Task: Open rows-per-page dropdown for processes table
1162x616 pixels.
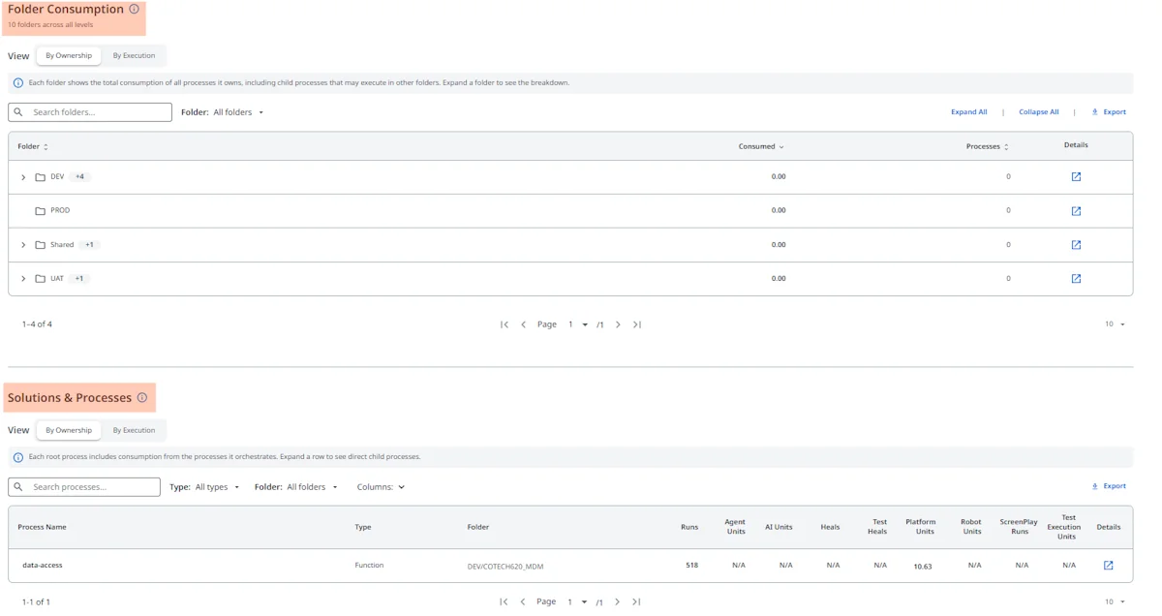Action: (1116, 601)
